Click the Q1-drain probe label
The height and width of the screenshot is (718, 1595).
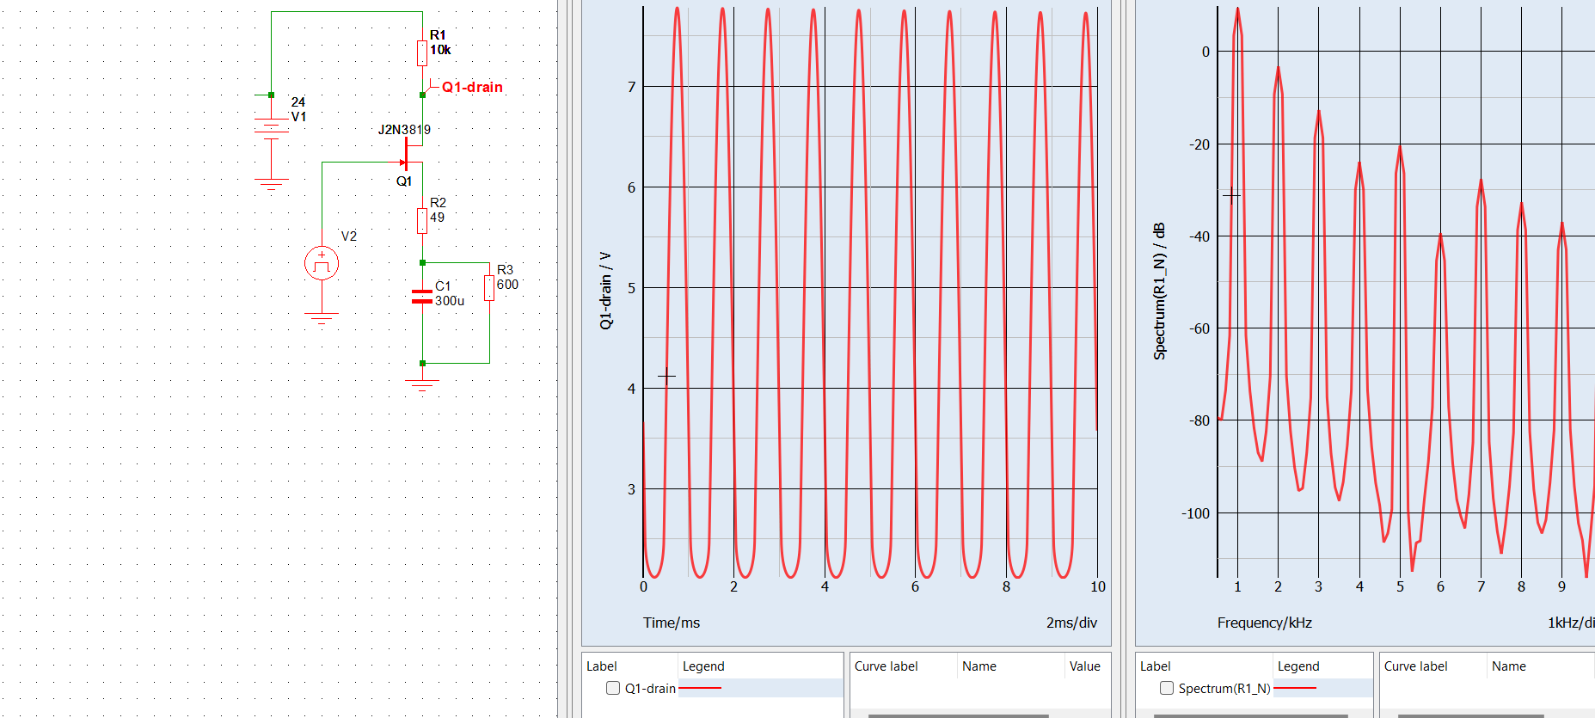(x=472, y=87)
